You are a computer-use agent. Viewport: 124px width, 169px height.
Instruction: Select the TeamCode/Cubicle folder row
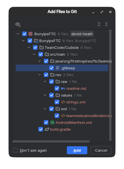coord(62,47)
